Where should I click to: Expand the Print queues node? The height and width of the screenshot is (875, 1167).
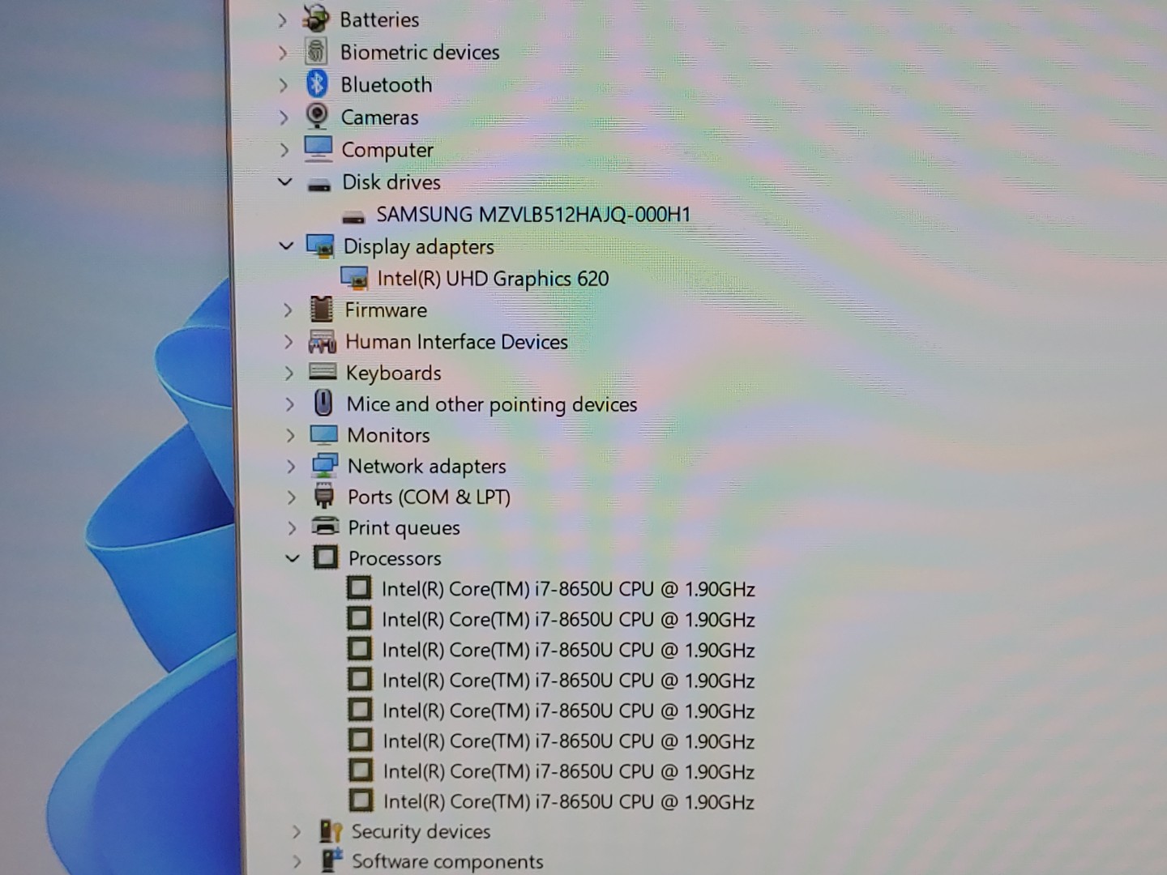(292, 527)
